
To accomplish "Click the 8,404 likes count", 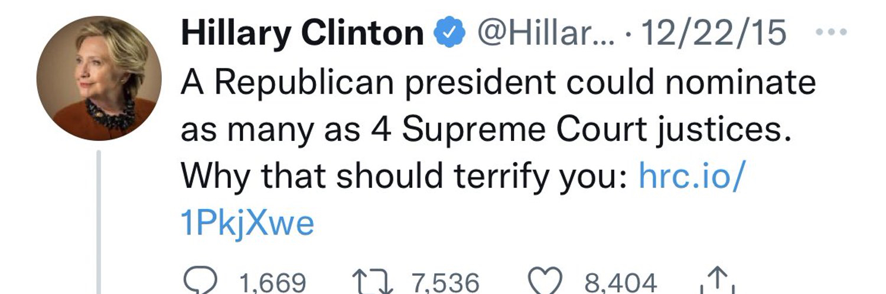I will 620,283.
